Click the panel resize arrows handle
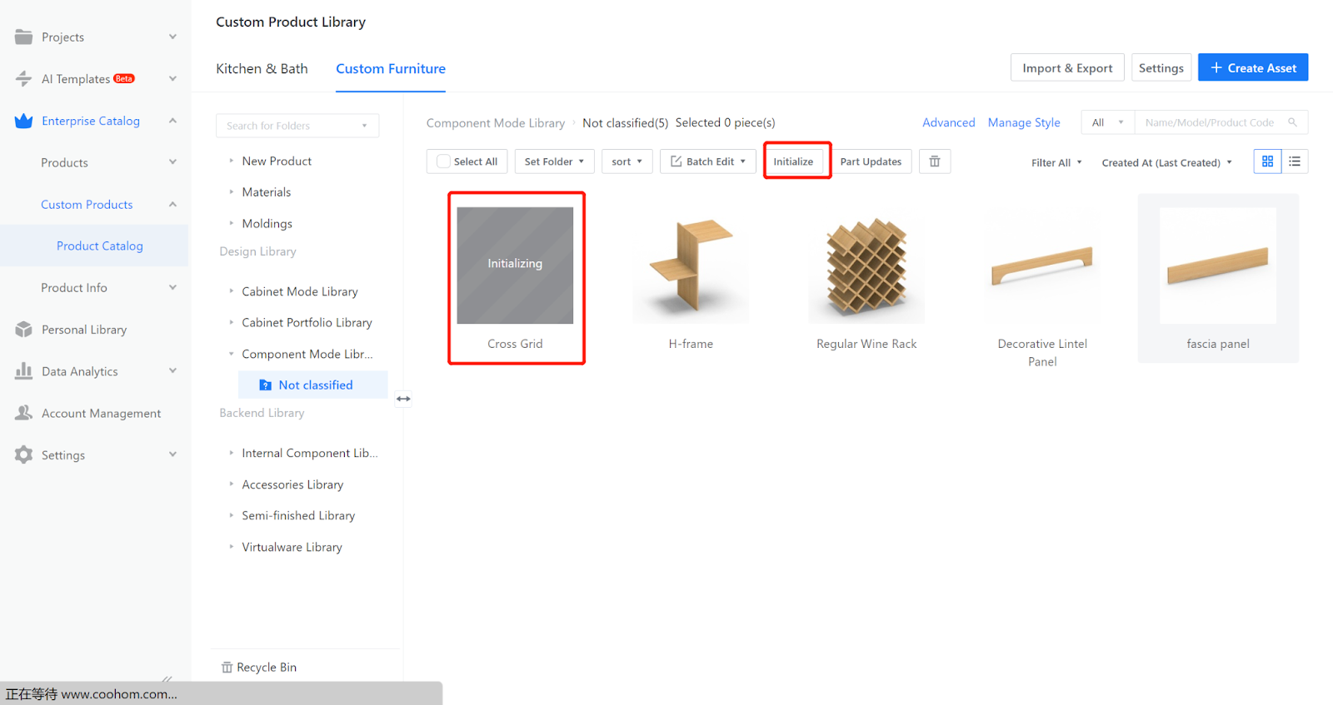The height and width of the screenshot is (705, 1333). pos(403,399)
